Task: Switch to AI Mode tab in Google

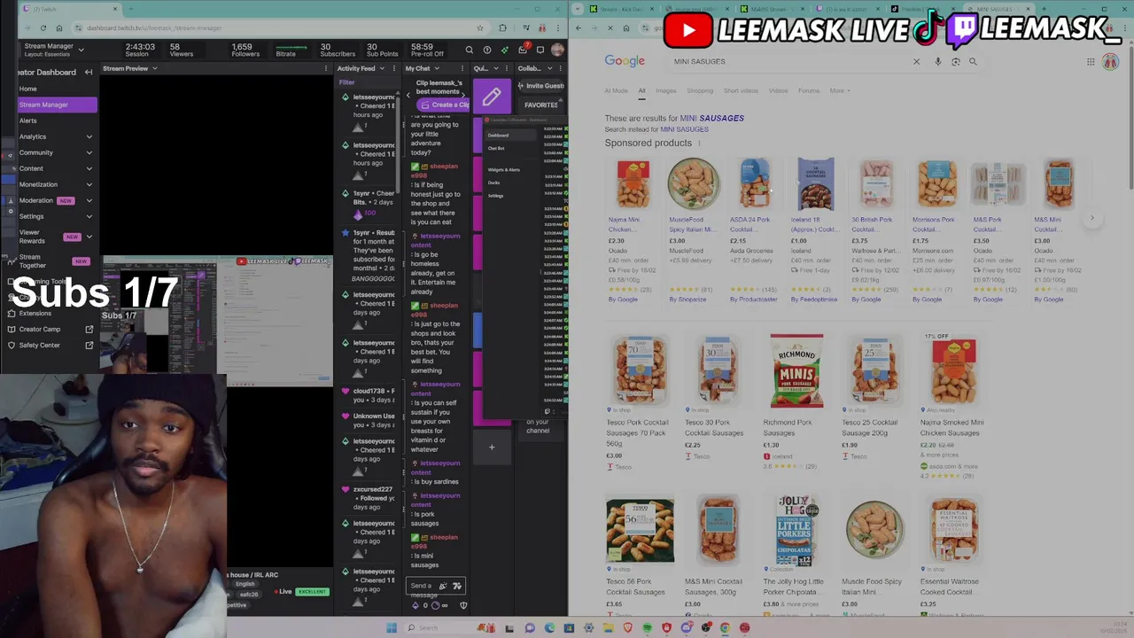Action: tap(616, 90)
